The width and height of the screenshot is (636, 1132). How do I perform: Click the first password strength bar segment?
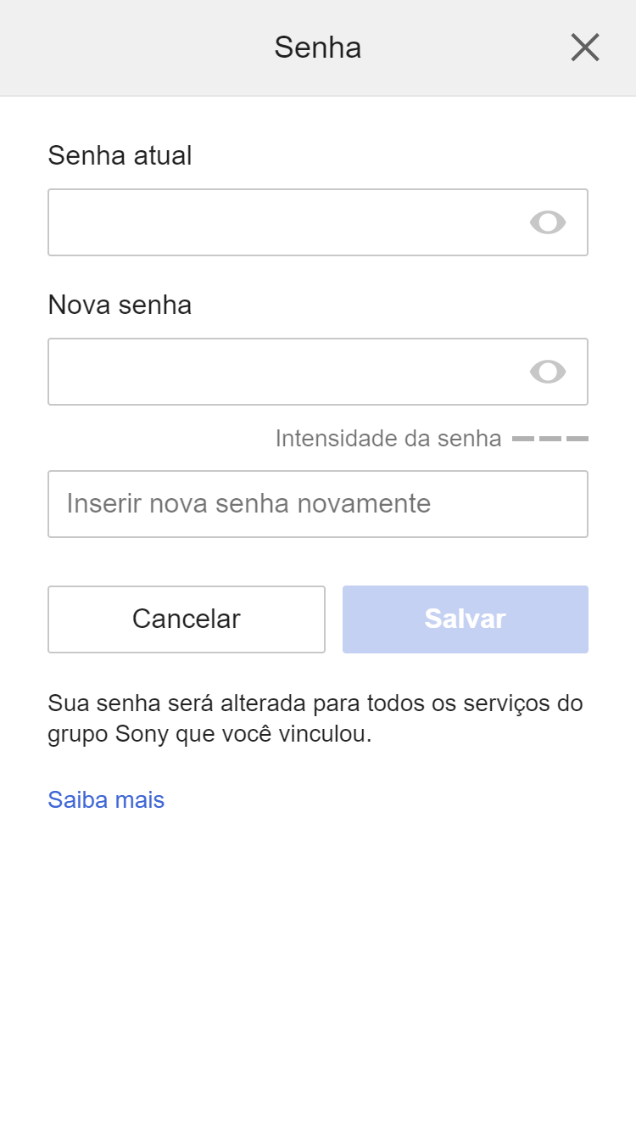click(x=523, y=439)
